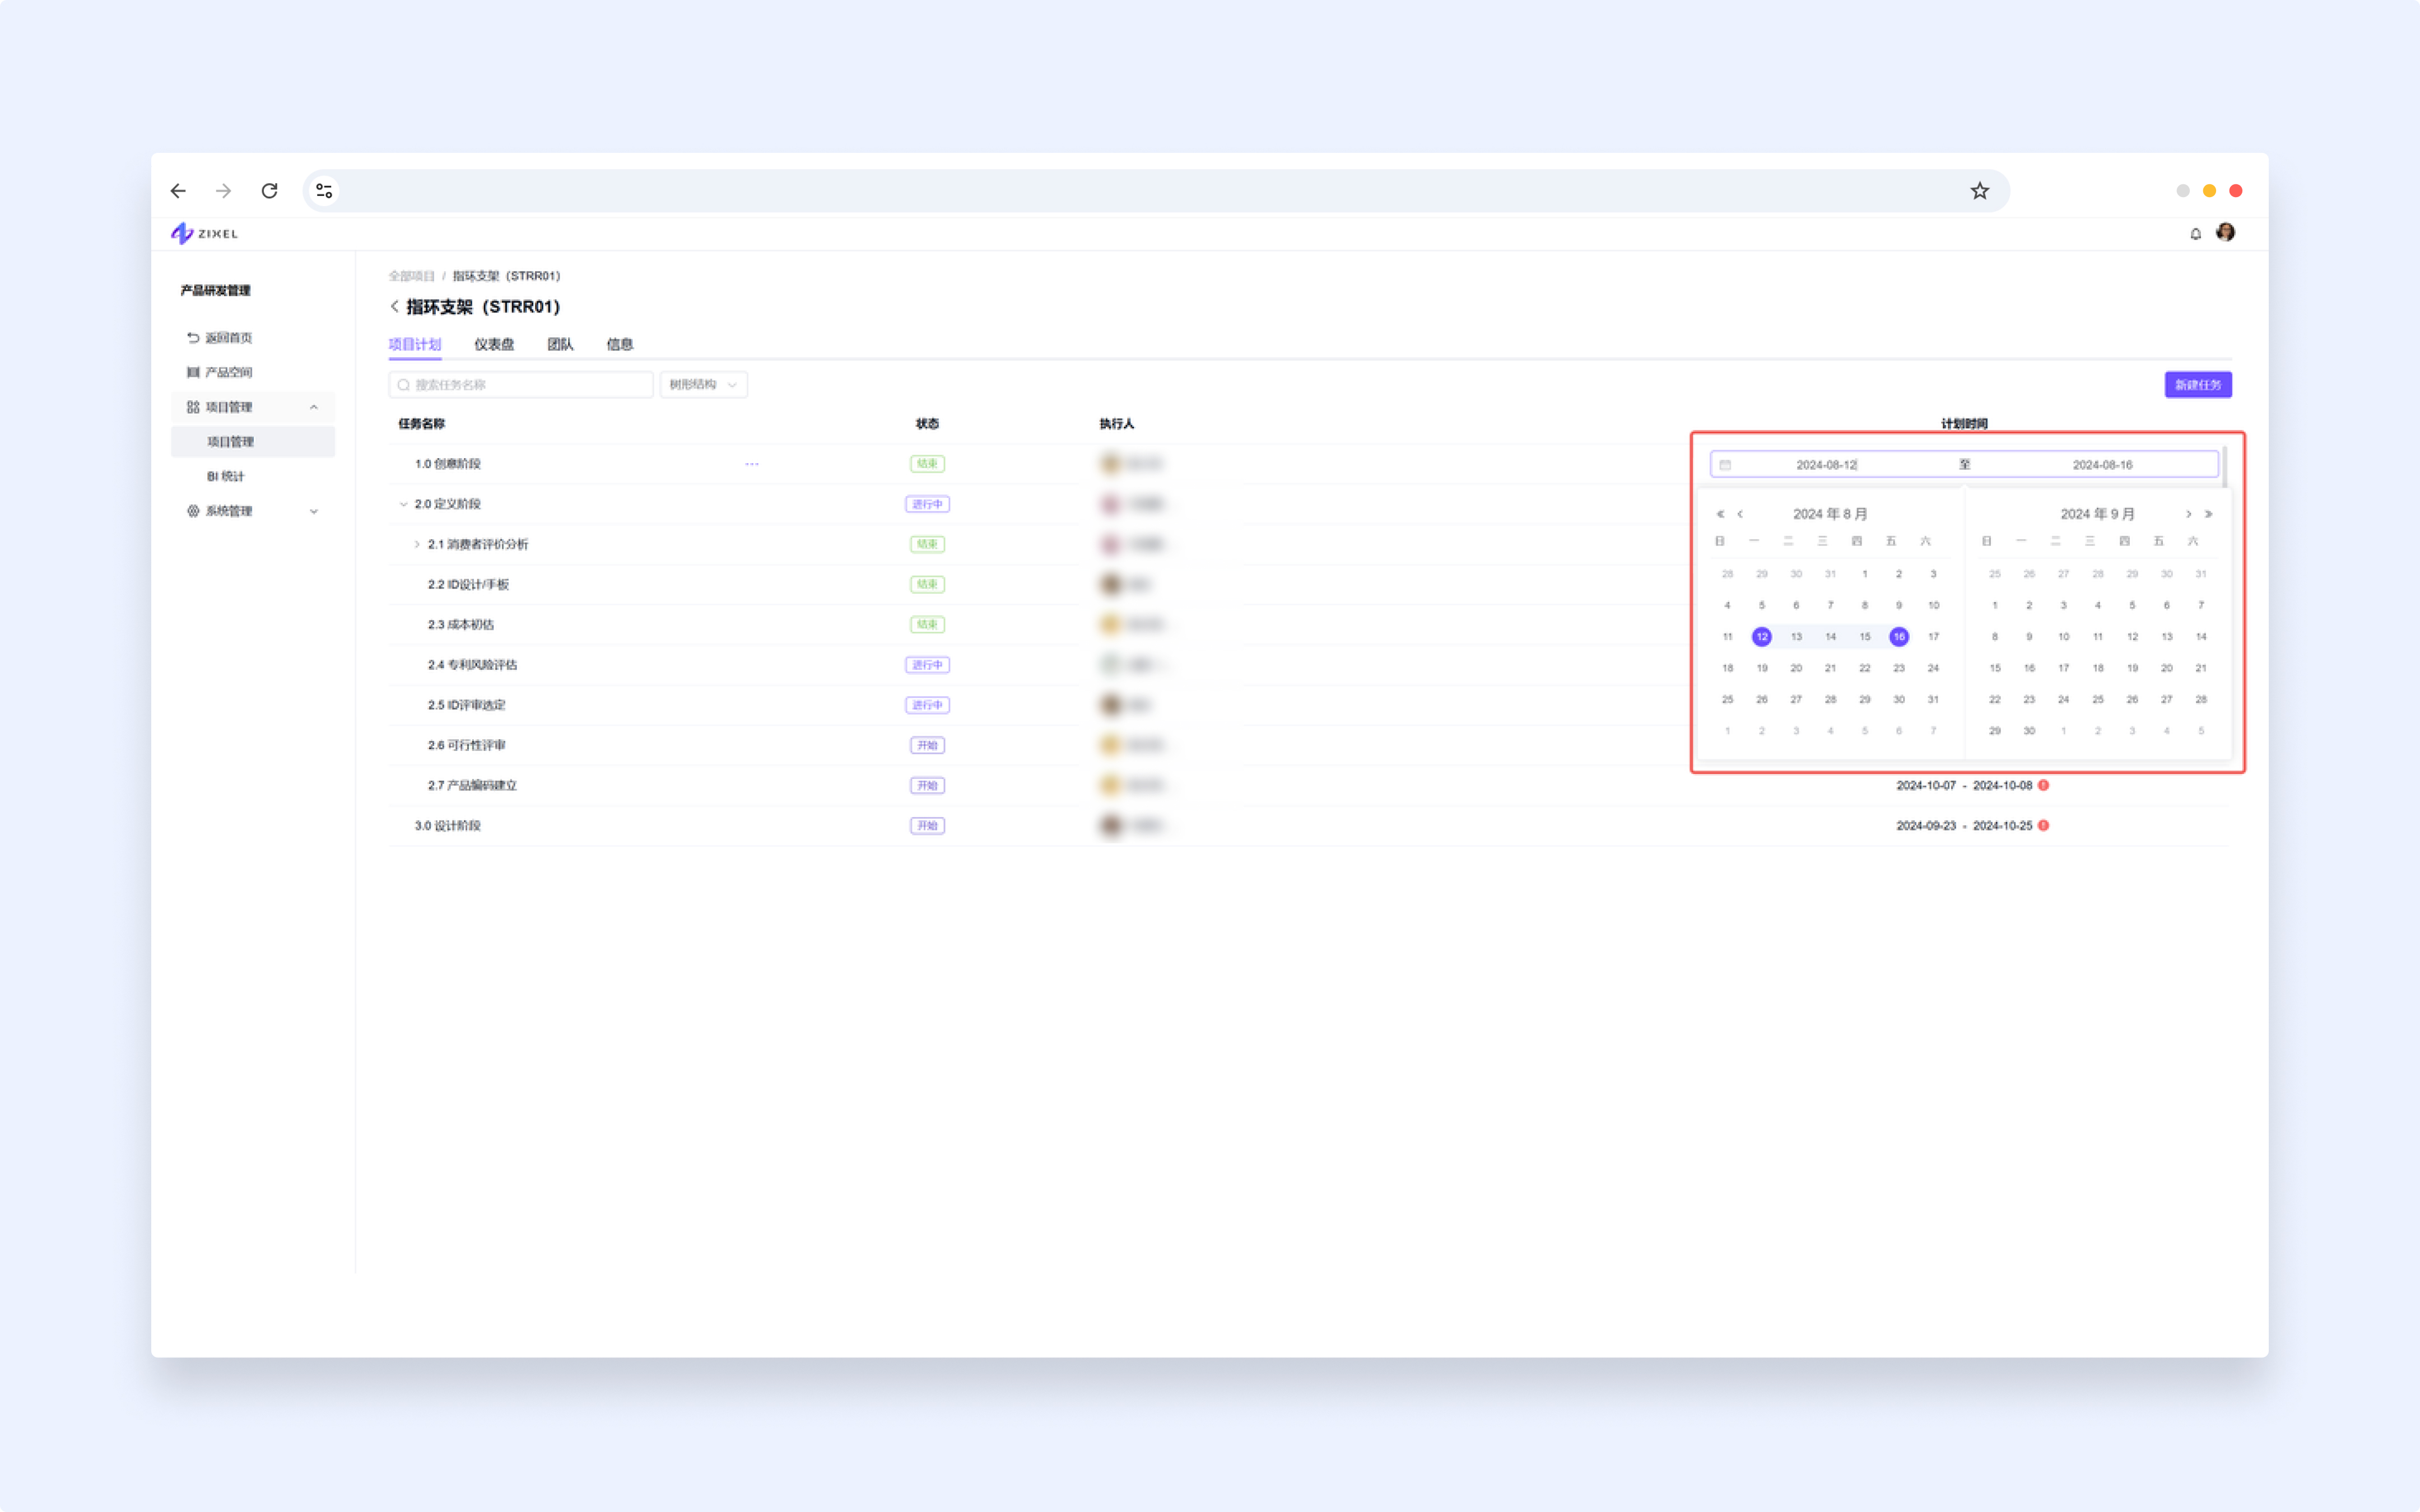Image resolution: width=2420 pixels, height=1512 pixels.
Task: Click the 结束 status tag on 1.0 创意阶段
Action: tap(927, 464)
